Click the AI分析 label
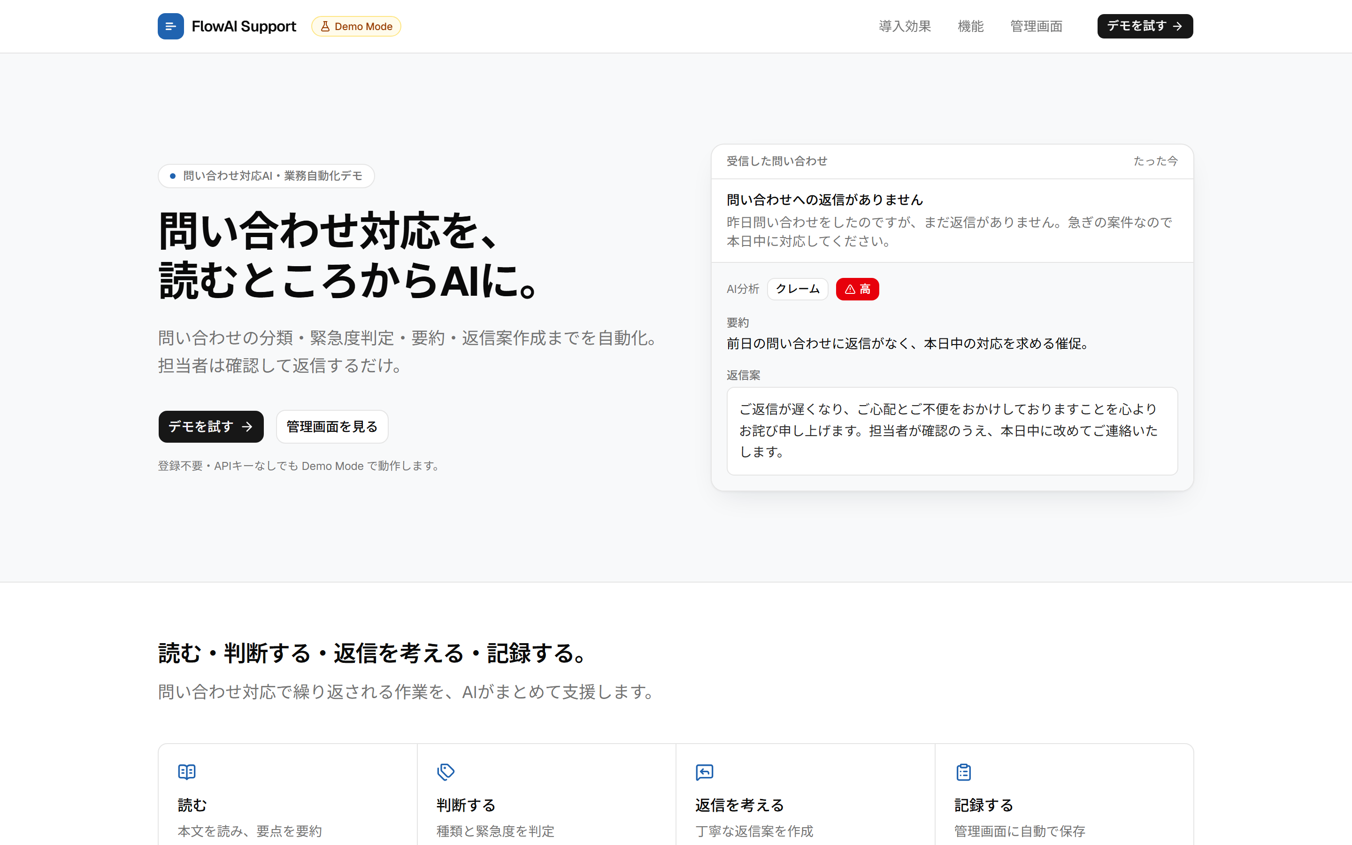 click(743, 289)
